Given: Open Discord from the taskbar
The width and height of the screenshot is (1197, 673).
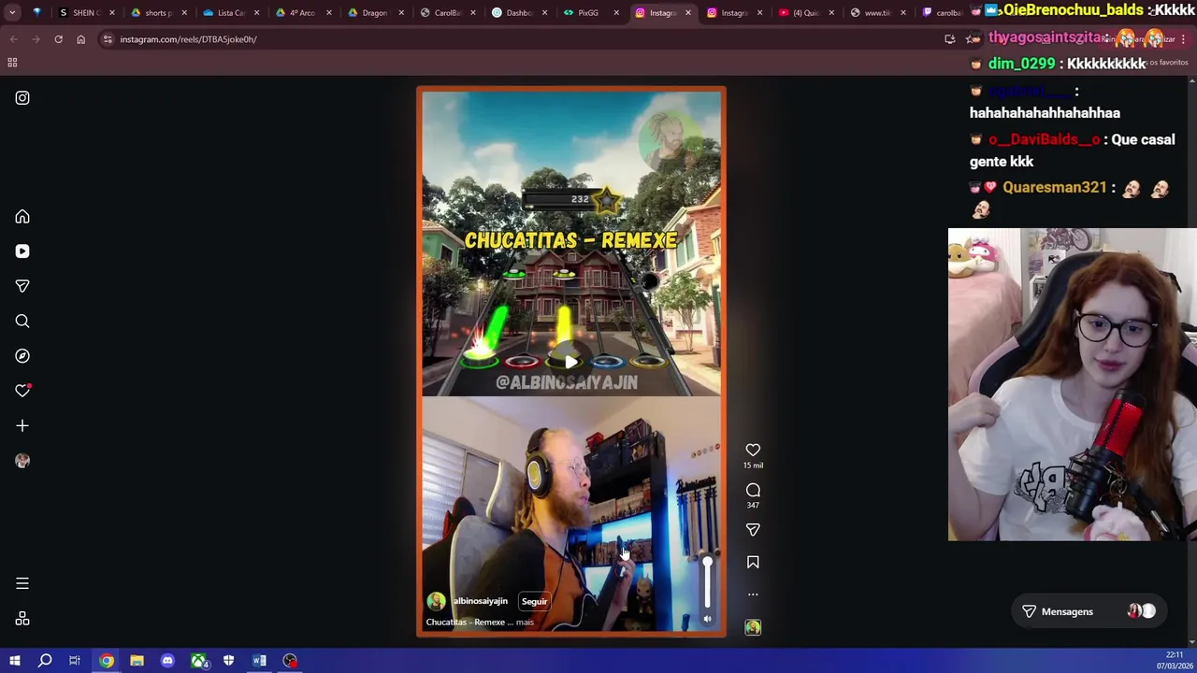Looking at the screenshot, I should point(167,661).
